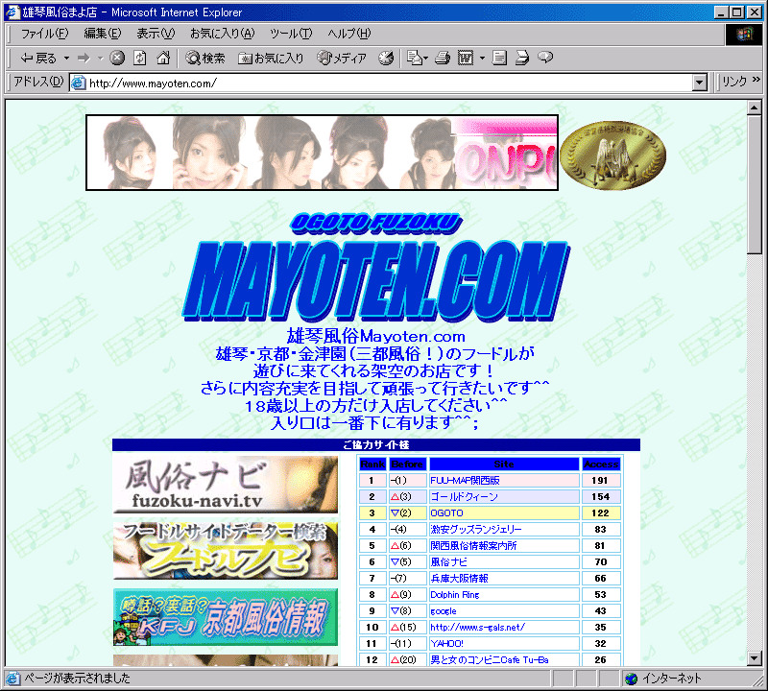Click the 風俗ナビ fuzoku-navi.tv banner
The width and height of the screenshot is (768, 691).
tap(226, 485)
